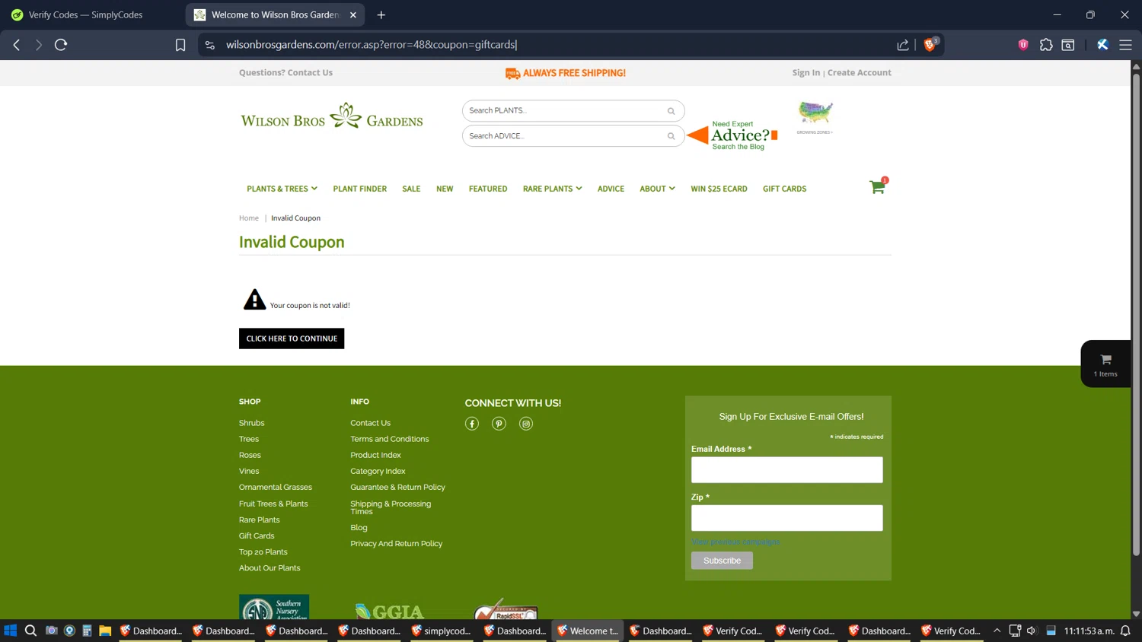Bookmark this page with the bookmark icon
The image size is (1142, 642).
180,45
